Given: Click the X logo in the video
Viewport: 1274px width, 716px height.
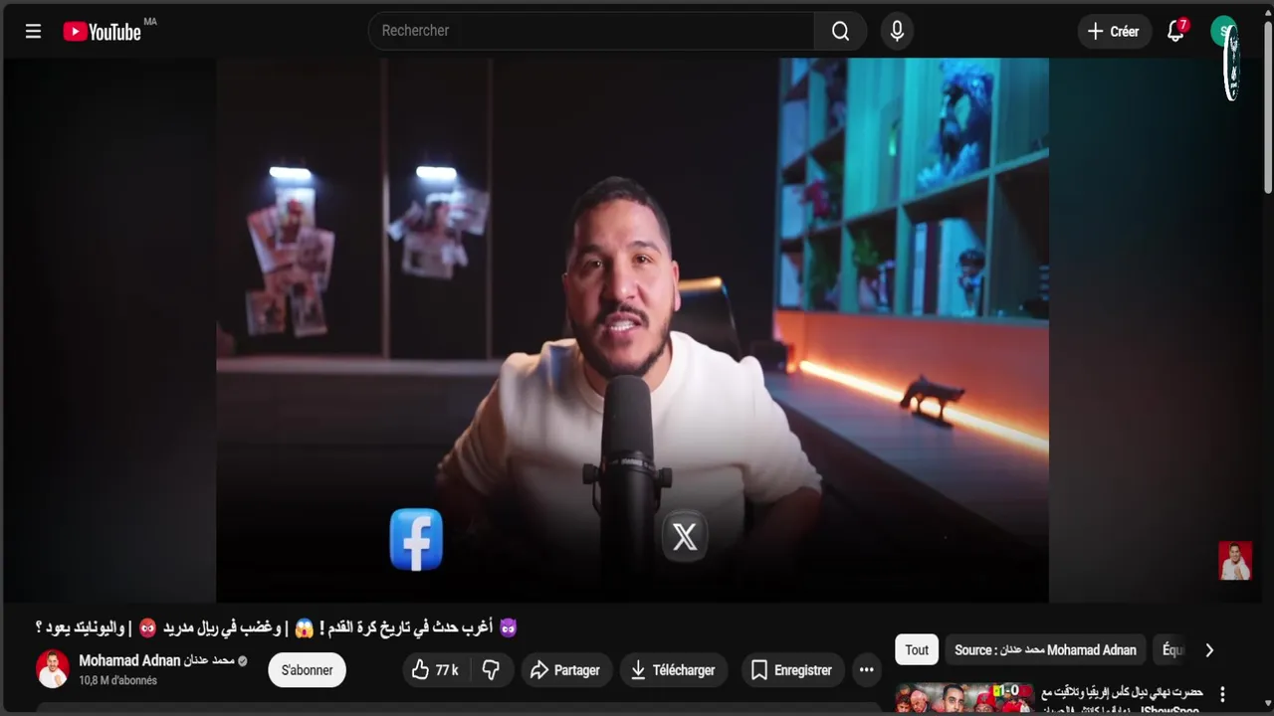Looking at the screenshot, I should (x=685, y=537).
